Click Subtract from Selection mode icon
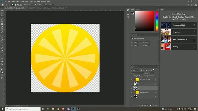The height and width of the screenshot is (111, 198). (18, 5)
